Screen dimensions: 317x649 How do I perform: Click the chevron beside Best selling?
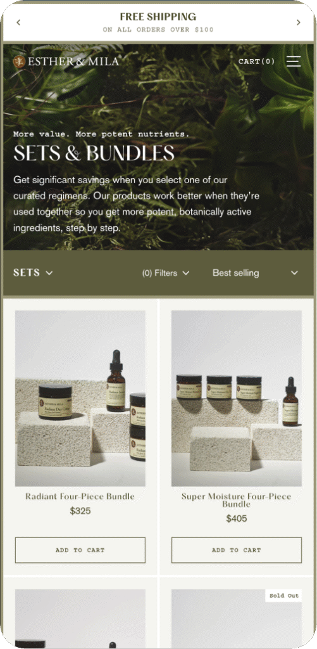294,273
